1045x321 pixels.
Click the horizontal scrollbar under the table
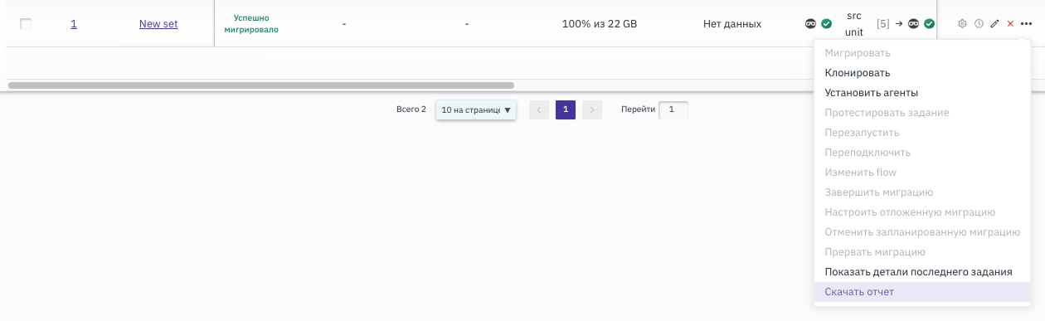pyautogui.click(x=261, y=85)
